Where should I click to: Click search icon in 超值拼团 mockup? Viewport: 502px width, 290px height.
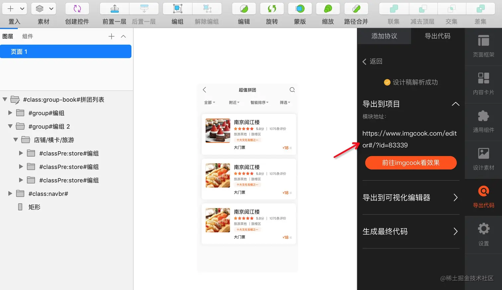pyautogui.click(x=292, y=90)
